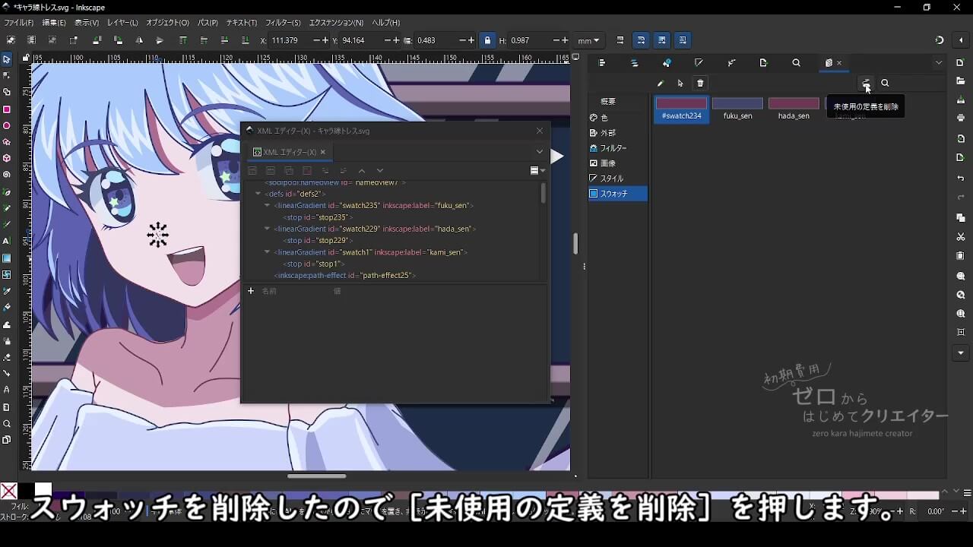Select hada_sen swatch
This screenshot has height=547, width=973.
click(x=794, y=109)
